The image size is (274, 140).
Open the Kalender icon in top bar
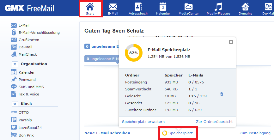click(x=163, y=7)
